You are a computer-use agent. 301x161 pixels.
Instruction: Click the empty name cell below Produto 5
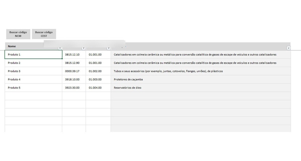[33, 96]
